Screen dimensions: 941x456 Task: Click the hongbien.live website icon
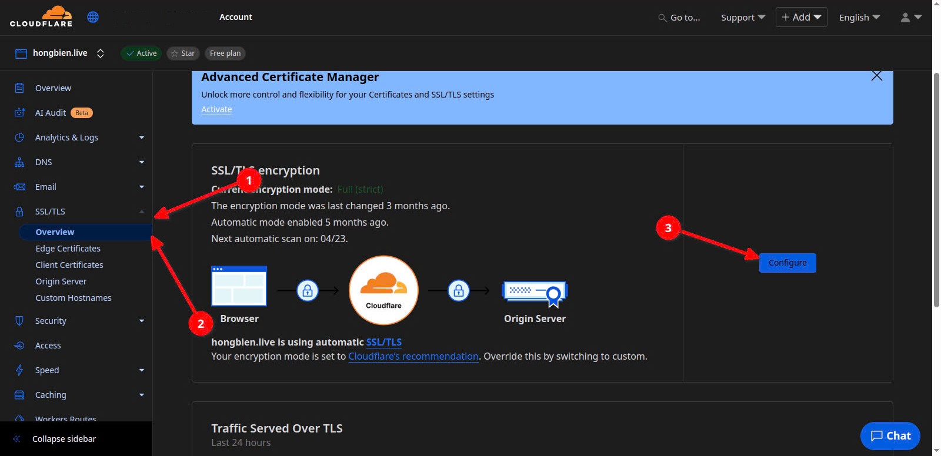coord(21,53)
